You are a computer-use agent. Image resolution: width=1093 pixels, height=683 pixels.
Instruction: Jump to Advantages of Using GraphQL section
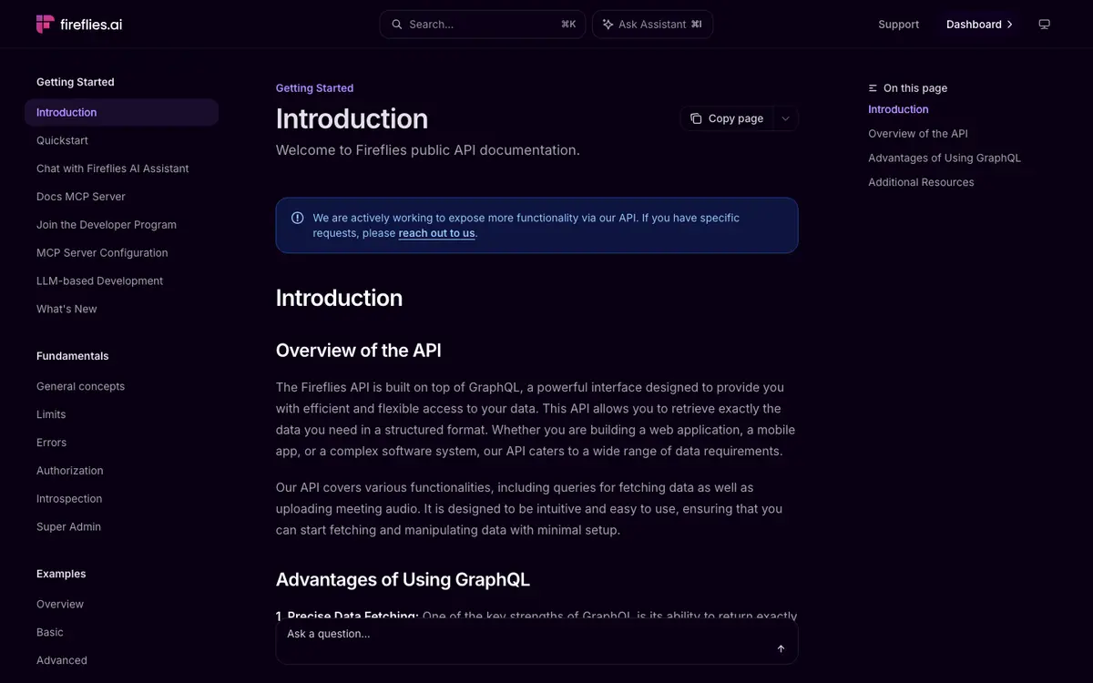point(945,158)
